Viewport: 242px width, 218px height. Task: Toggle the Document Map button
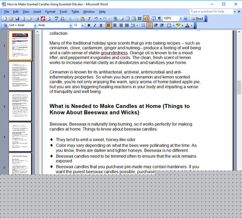pyautogui.click(x=153, y=18)
